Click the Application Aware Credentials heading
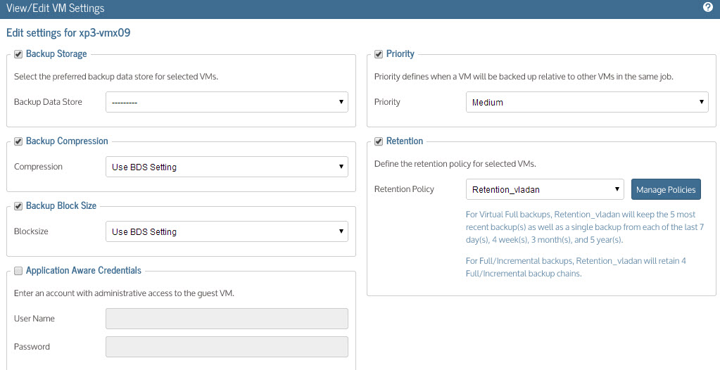The height and width of the screenshot is (370, 720). point(84,270)
